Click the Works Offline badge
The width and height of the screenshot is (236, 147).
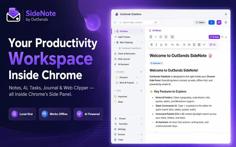(x=55, y=114)
